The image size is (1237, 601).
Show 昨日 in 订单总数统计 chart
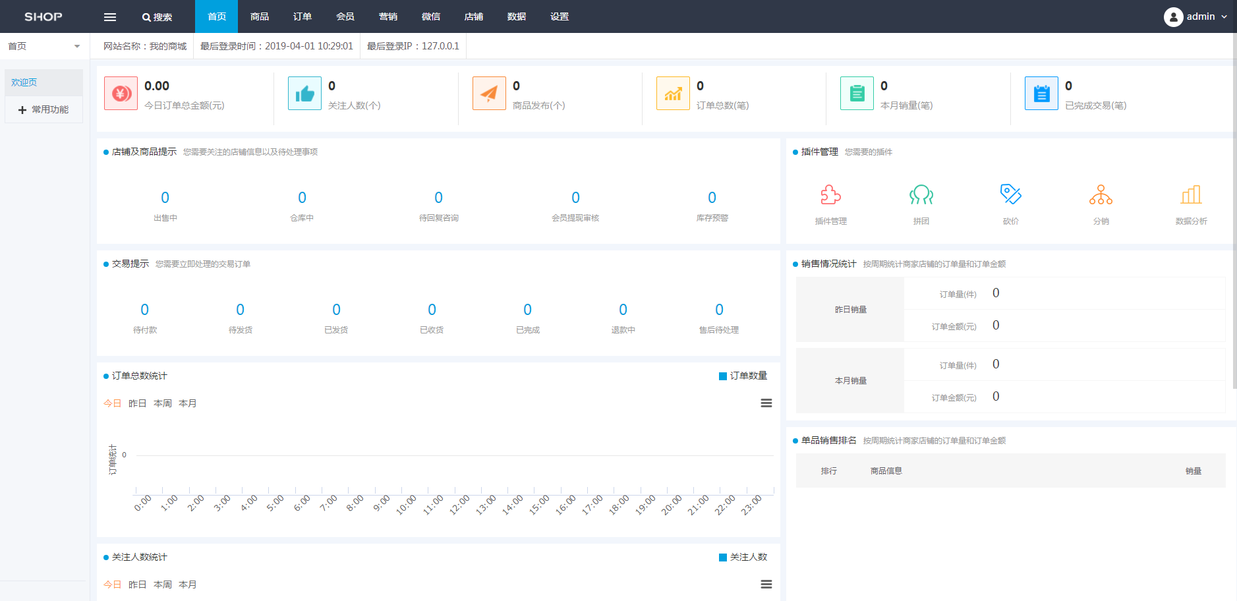click(138, 403)
